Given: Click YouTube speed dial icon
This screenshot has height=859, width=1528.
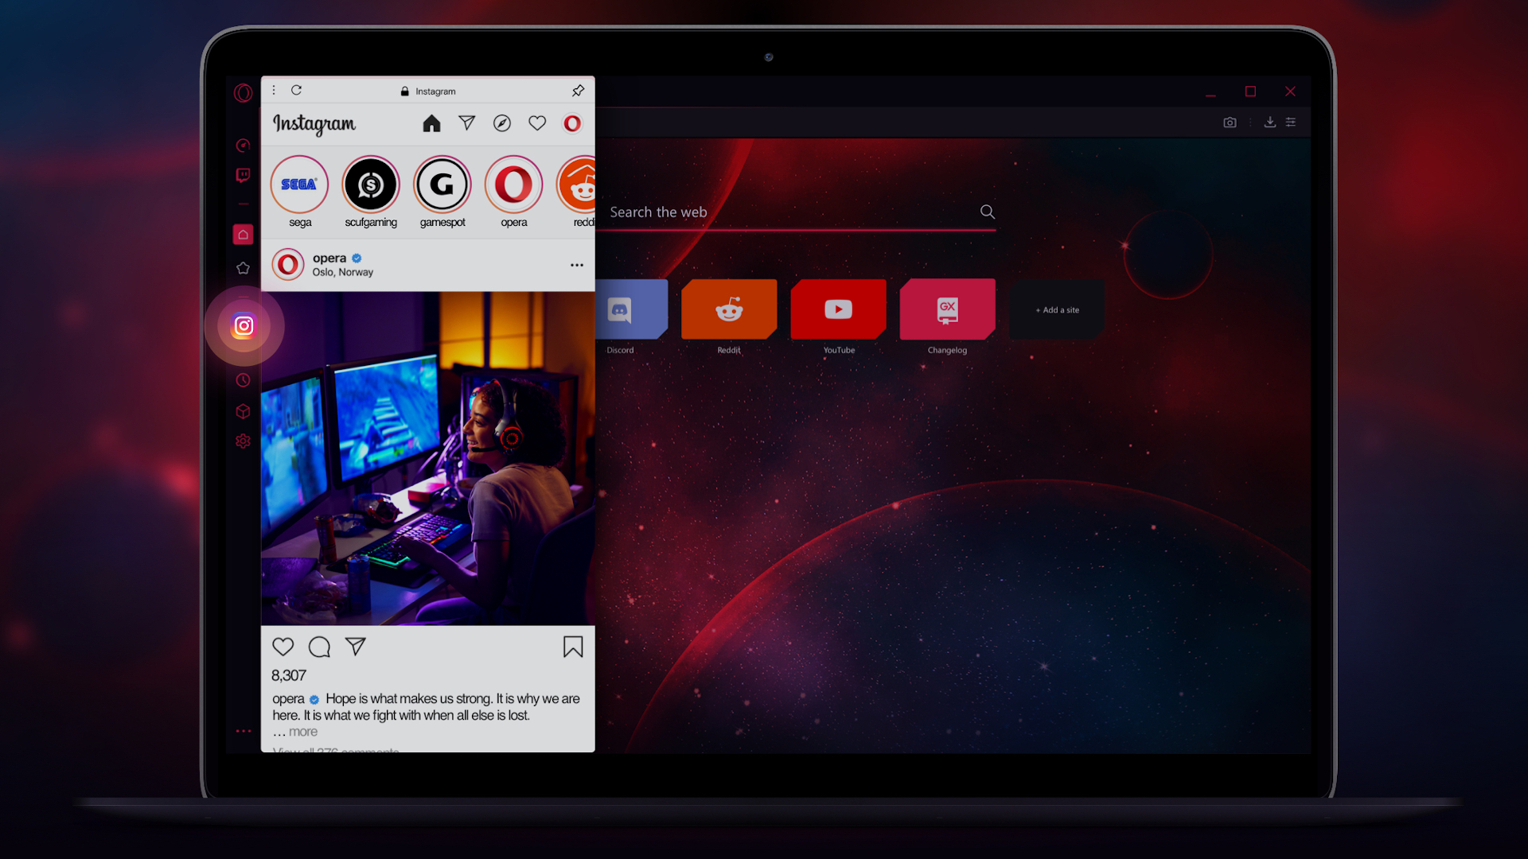Looking at the screenshot, I should point(837,309).
